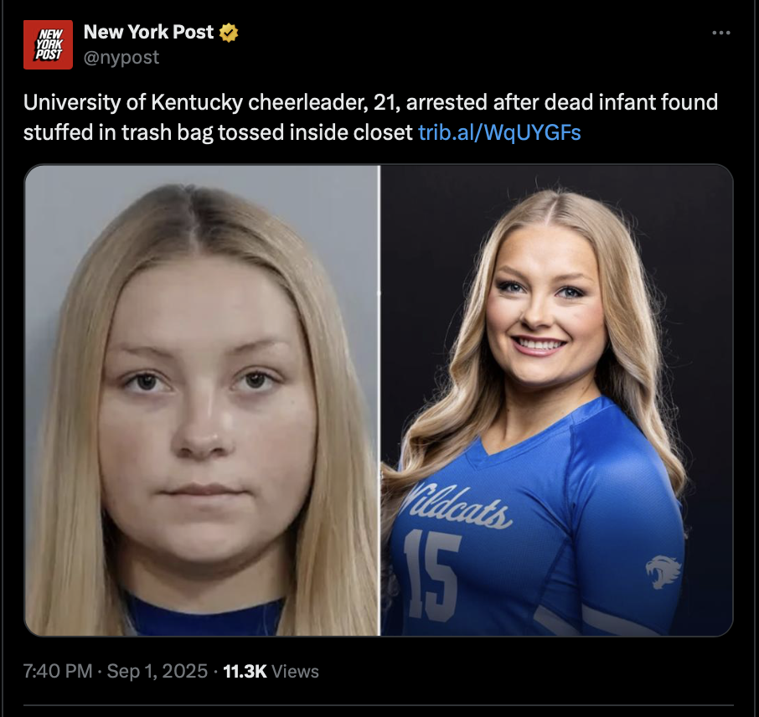
Task: Click the Sep 1, 2025 date
Action: (x=157, y=671)
